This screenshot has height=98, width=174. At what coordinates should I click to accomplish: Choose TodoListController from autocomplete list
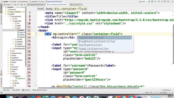point(104,49)
